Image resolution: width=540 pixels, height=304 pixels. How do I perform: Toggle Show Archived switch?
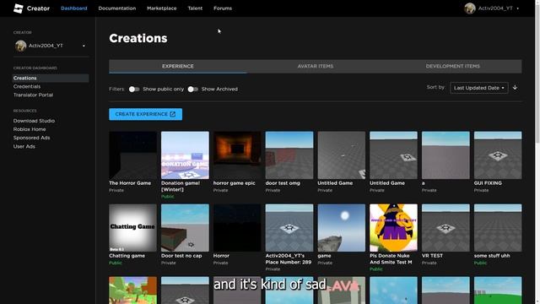coord(193,90)
